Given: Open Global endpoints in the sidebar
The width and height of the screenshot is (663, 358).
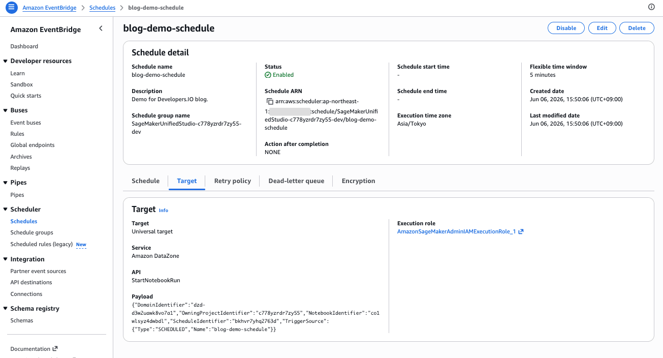Looking at the screenshot, I should click(x=32, y=145).
